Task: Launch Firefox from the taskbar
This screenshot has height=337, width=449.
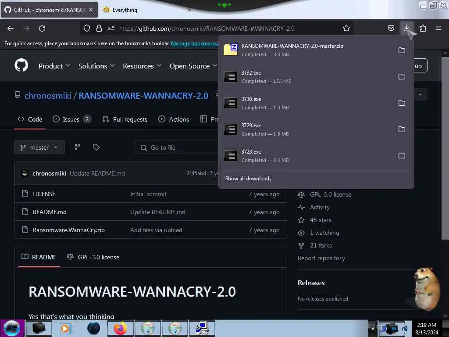Action: pos(121,328)
